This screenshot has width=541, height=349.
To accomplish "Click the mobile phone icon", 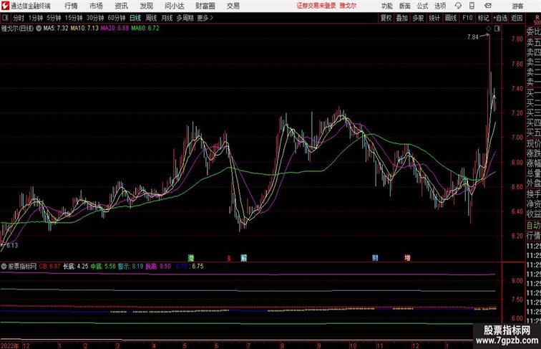I will tap(472, 6).
